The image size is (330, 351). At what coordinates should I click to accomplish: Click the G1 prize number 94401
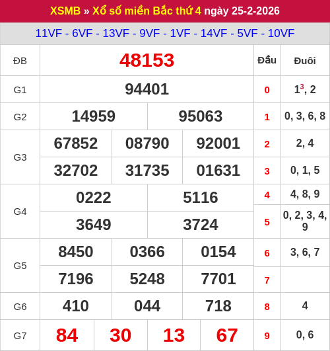(147, 89)
